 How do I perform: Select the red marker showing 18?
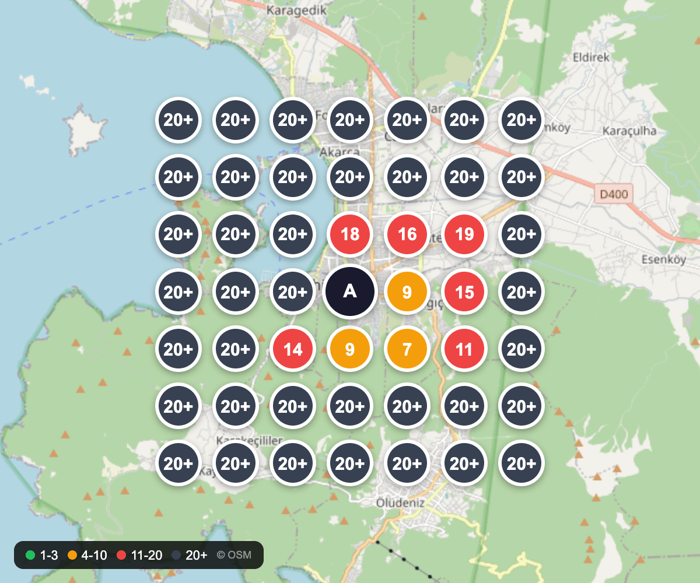click(350, 234)
